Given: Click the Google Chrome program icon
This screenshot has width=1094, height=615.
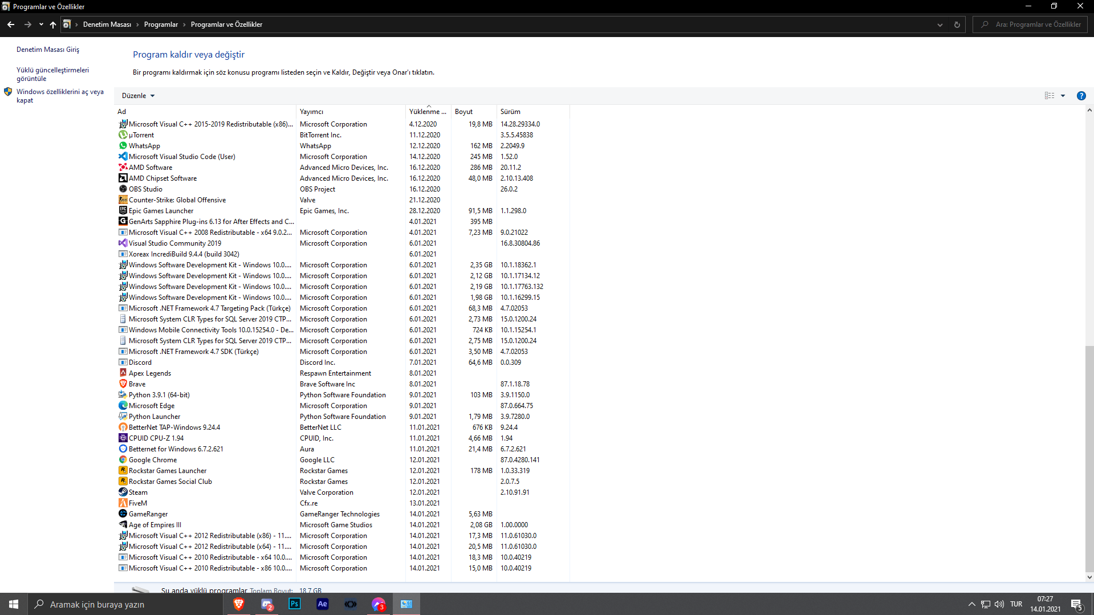Looking at the screenshot, I should [123, 460].
